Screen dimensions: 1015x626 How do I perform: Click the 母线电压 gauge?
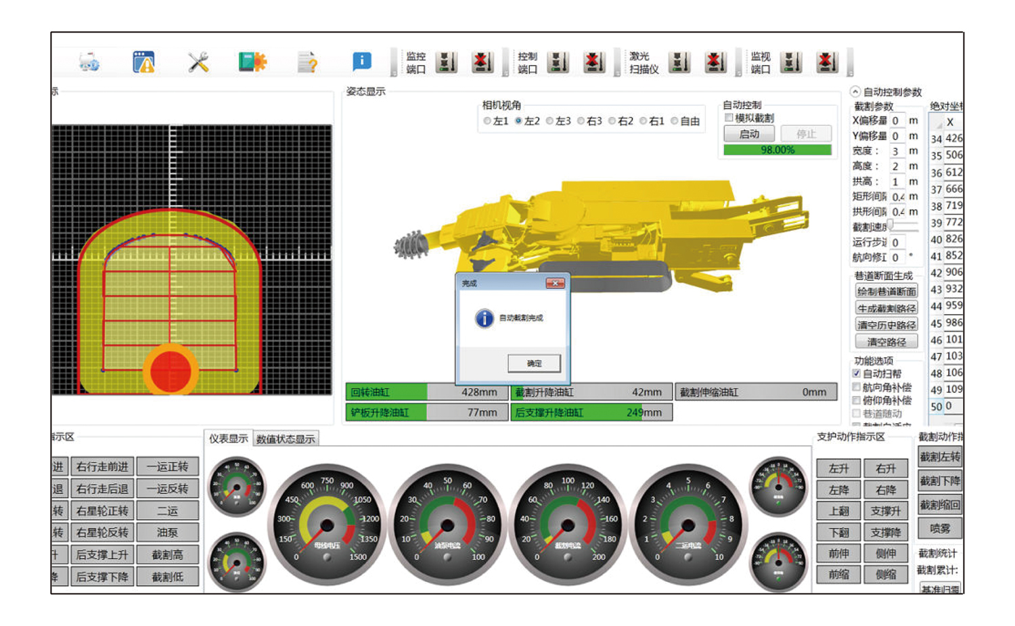[x=328, y=525]
